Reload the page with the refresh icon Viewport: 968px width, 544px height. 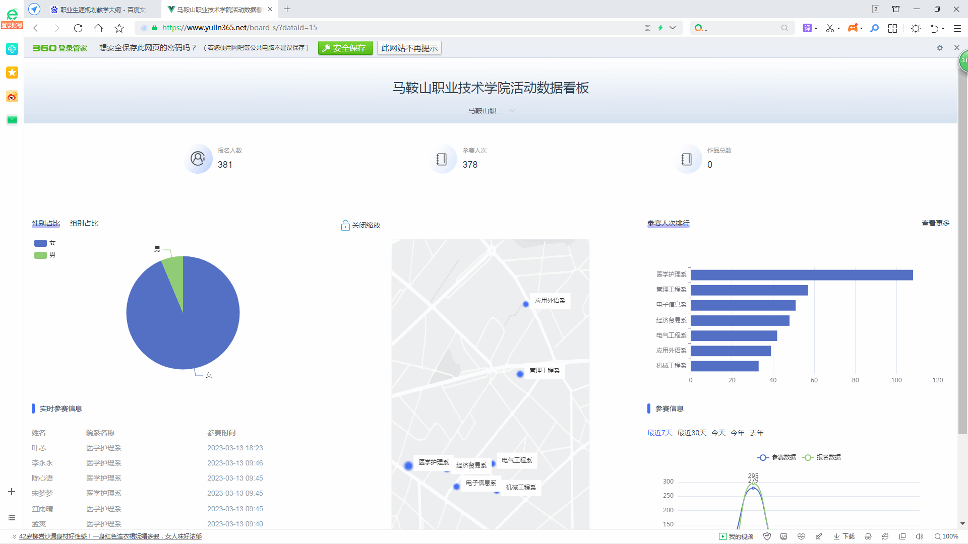click(78, 28)
